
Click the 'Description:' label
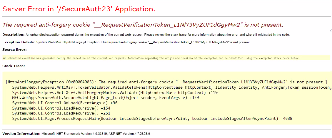click(x=13, y=34)
